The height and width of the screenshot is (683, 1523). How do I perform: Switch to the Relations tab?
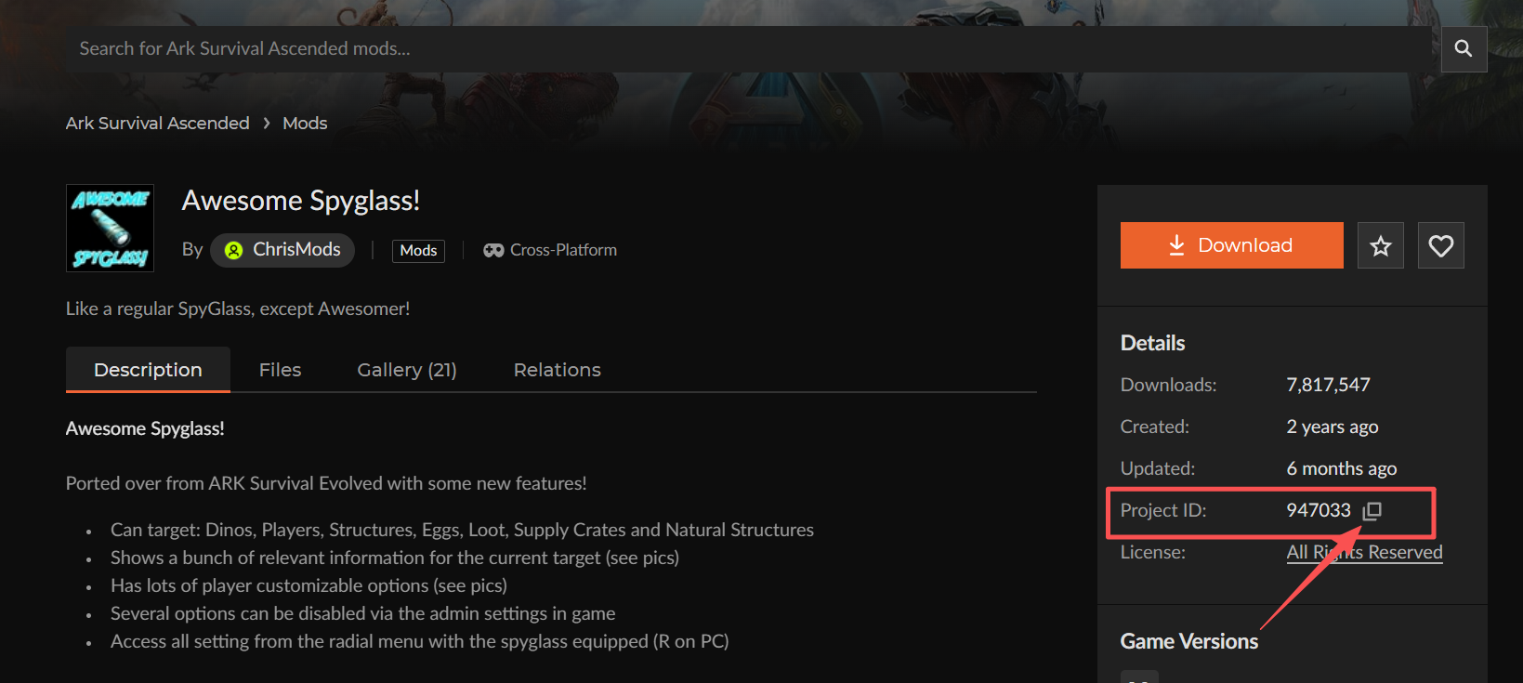pyautogui.click(x=557, y=370)
